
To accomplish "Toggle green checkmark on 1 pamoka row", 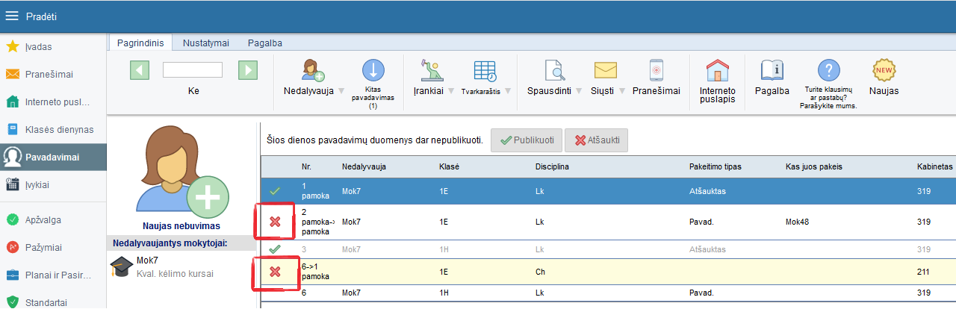I will (275, 191).
